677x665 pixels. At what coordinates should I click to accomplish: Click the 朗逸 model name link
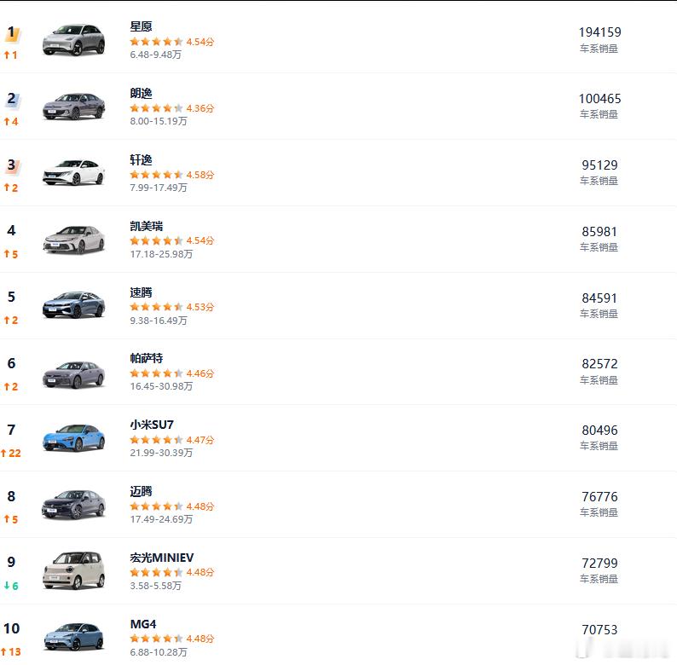click(142, 93)
